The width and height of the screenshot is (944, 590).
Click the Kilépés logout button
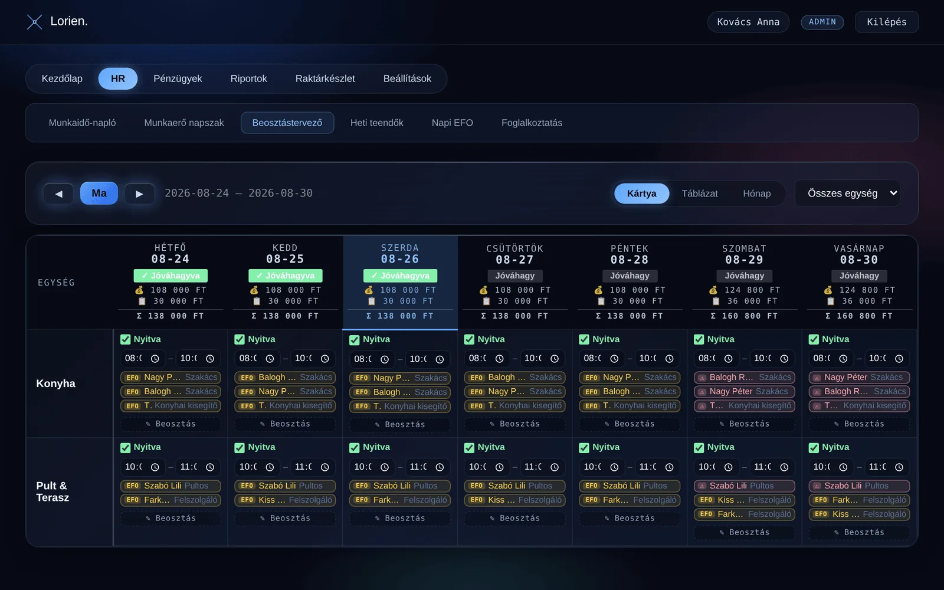click(x=887, y=22)
